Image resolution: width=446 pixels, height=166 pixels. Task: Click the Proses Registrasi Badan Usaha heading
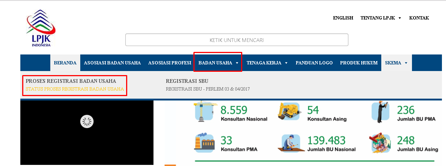(x=71, y=81)
